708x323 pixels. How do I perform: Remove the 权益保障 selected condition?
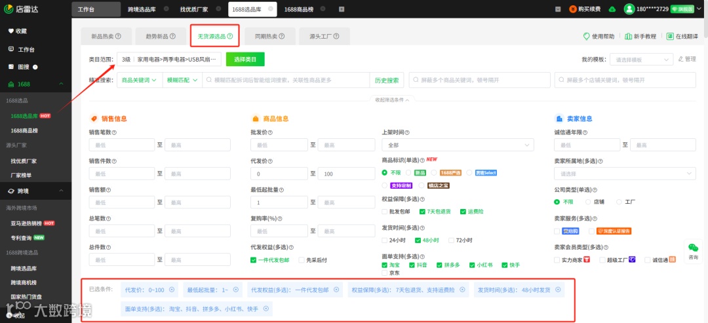[x=462, y=290]
